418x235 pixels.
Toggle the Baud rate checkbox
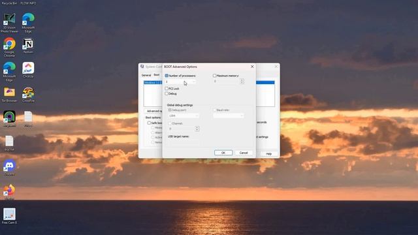214,110
